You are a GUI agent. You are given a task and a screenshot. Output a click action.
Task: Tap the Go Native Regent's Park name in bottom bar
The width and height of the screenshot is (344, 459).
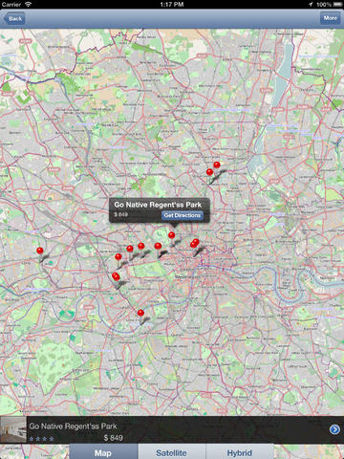pos(73,426)
